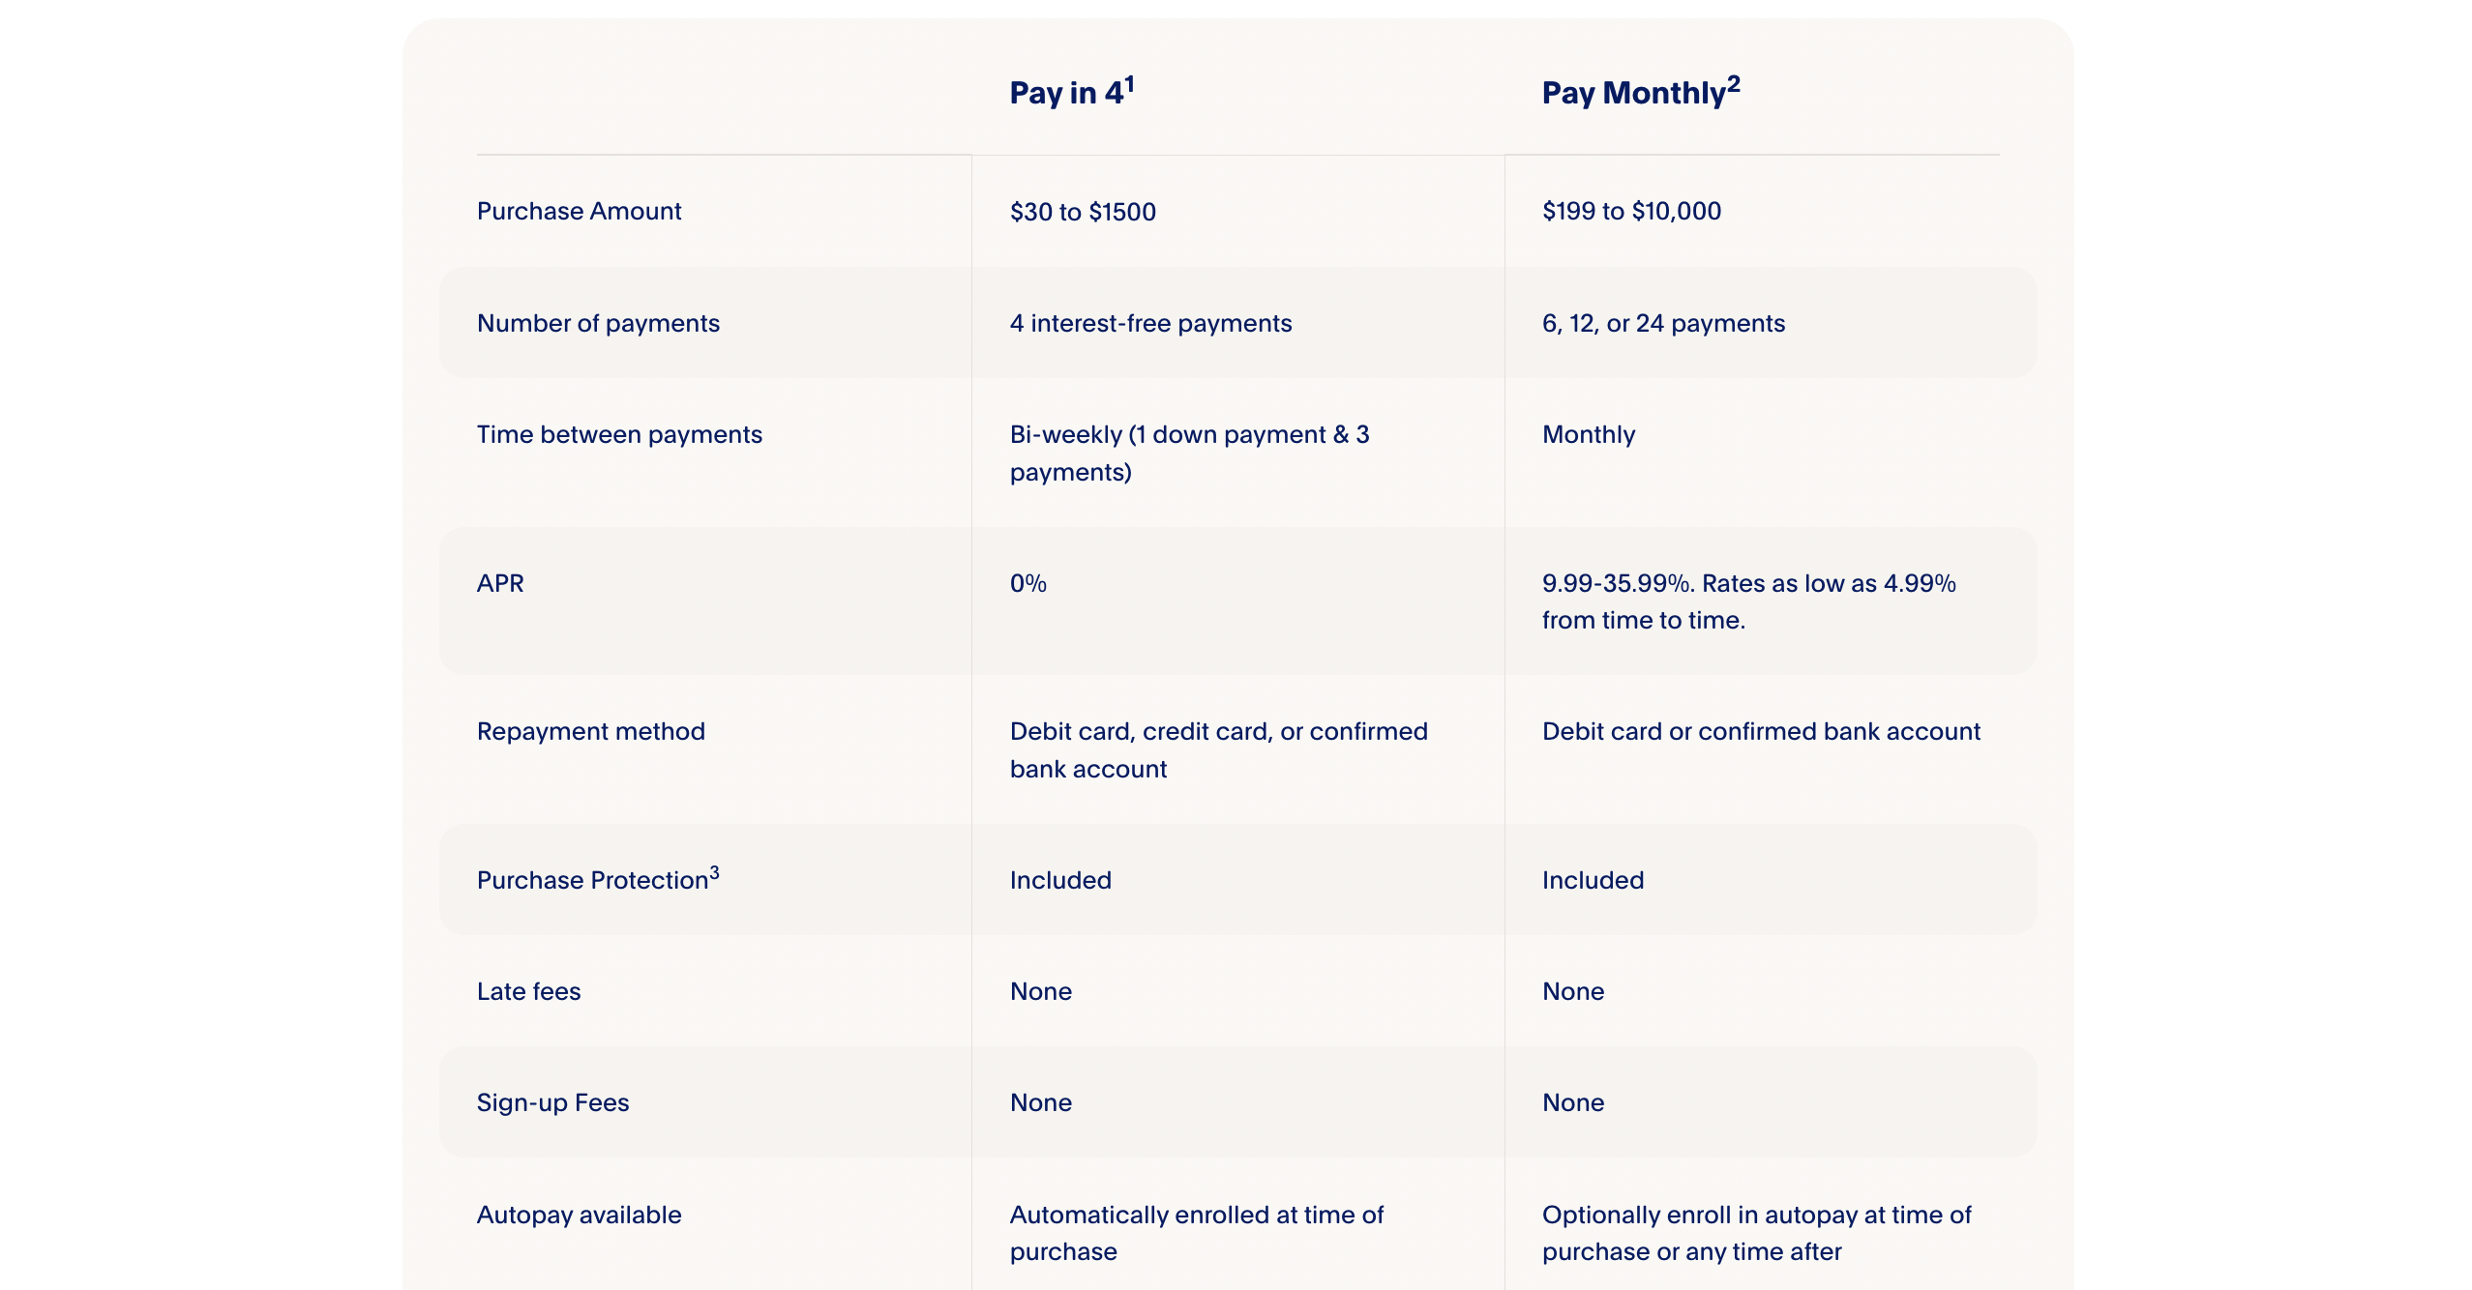This screenshot has width=2472, height=1290.
Task: Click the 4 interest-free payments text
Action: tap(1150, 323)
